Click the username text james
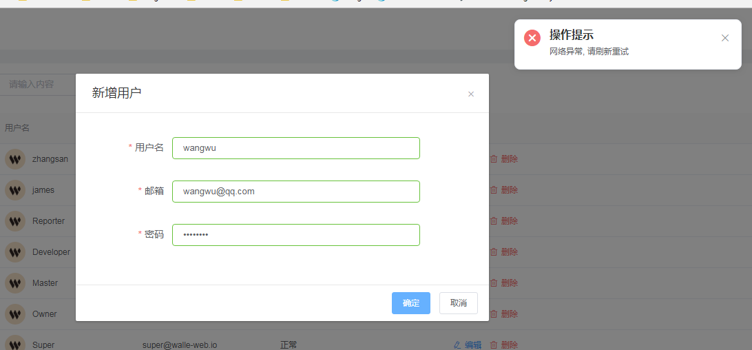The height and width of the screenshot is (350, 752). (43, 189)
